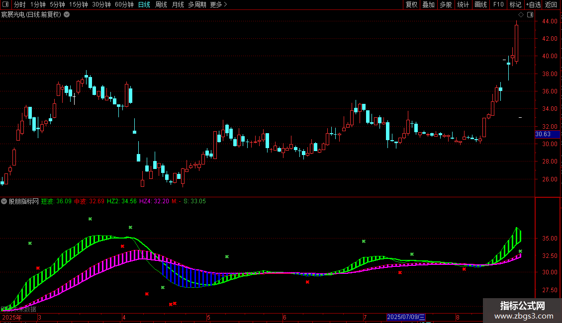Click the HZ2: 34.56 indicator value

pyautogui.click(x=122, y=201)
